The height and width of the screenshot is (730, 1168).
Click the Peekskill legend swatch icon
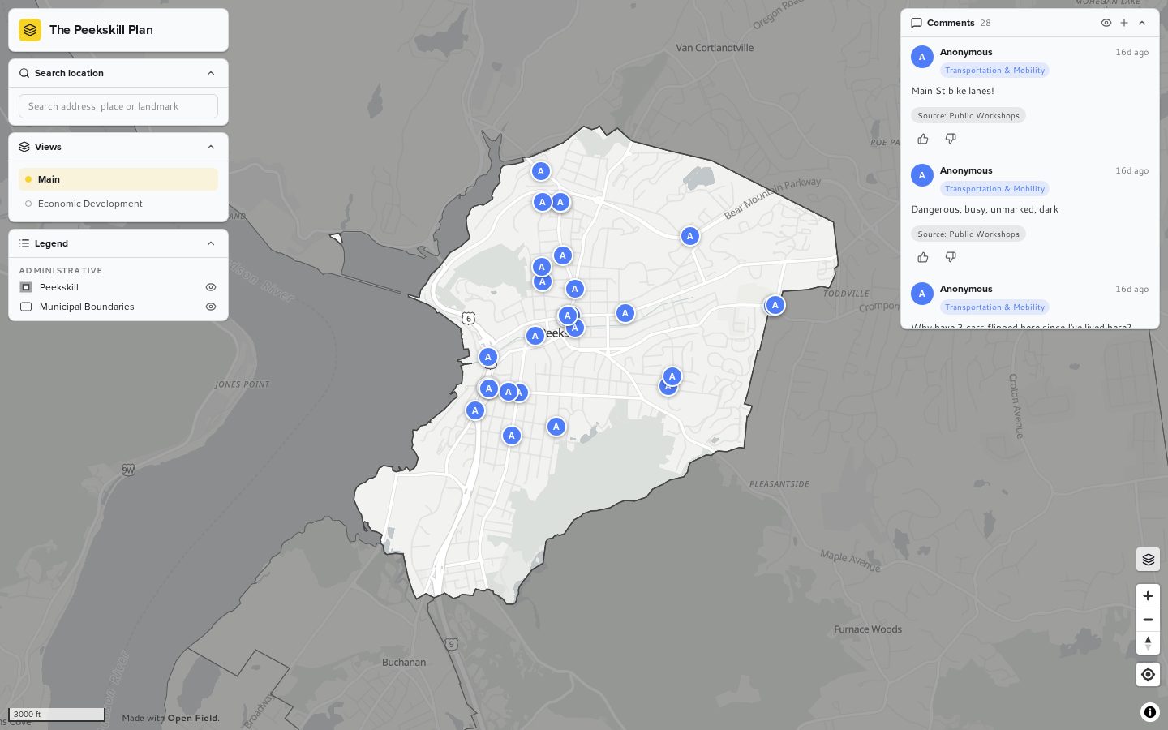tap(26, 287)
